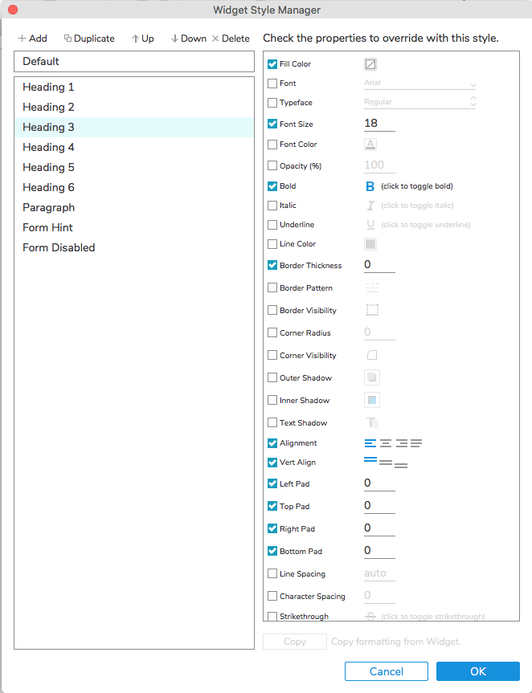Choose bottom vertical alignment icon
The width and height of the screenshot is (532, 693).
point(401,466)
